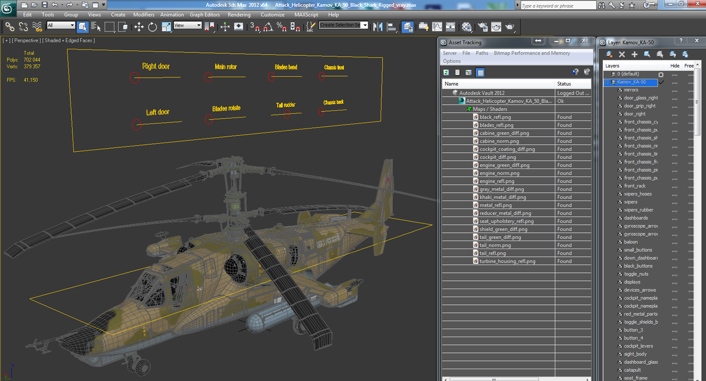Select cabine_norm.png asset row
This screenshot has height=381, width=706.
pyautogui.click(x=517, y=141)
